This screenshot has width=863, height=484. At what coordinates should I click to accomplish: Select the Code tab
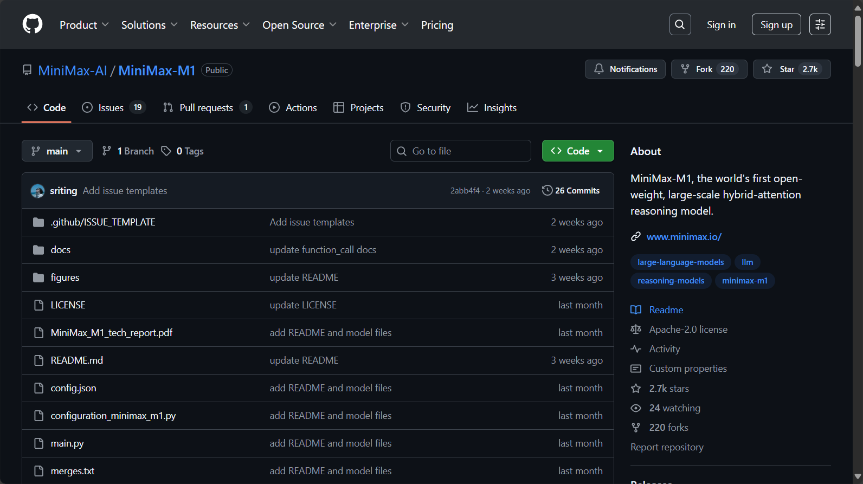click(x=47, y=108)
